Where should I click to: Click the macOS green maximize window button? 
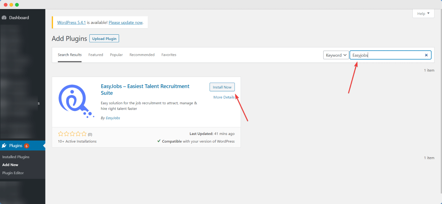click(17, 5)
